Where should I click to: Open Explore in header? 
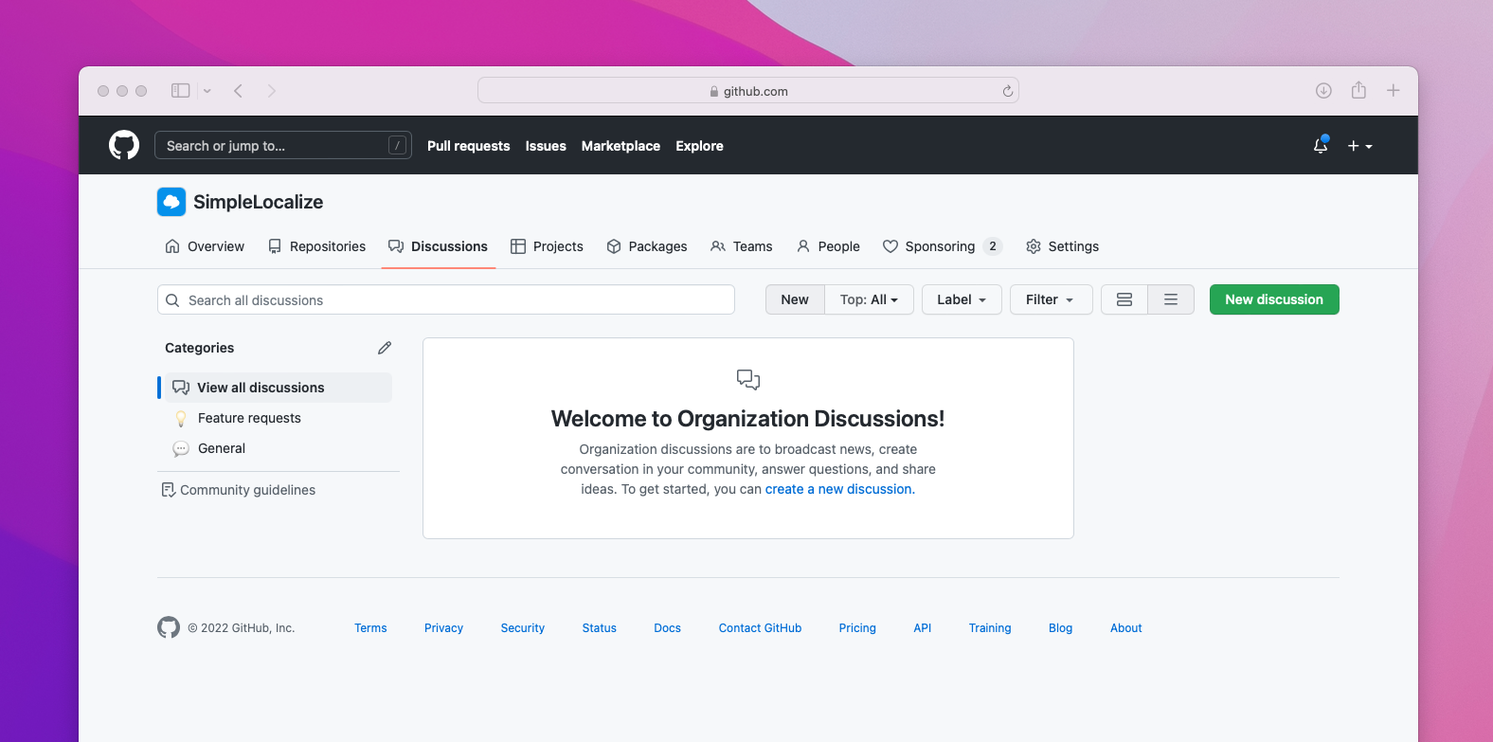(699, 146)
